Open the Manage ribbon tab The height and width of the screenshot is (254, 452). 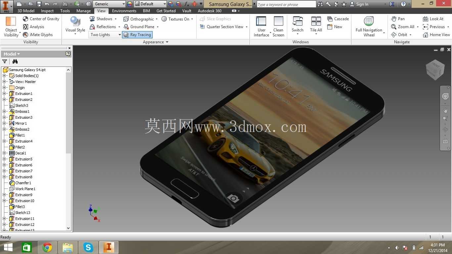[x=83, y=11]
